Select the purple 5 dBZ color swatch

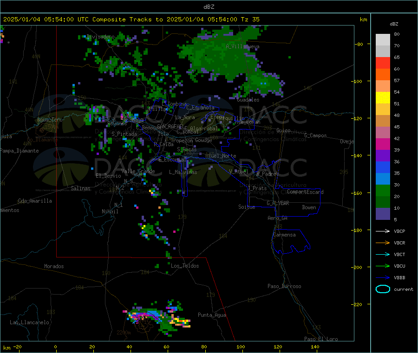(383, 214)
